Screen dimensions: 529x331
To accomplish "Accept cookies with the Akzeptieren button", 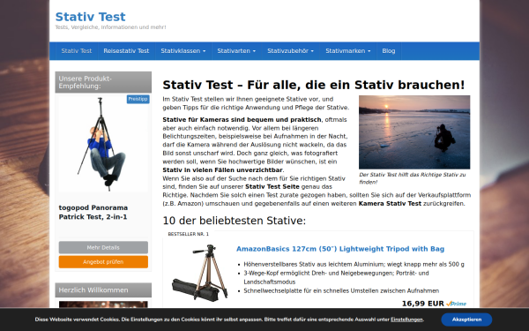I will click(x=466, y=320).
